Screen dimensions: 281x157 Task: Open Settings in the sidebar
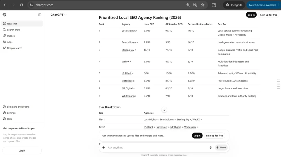[x=22, y=113]
